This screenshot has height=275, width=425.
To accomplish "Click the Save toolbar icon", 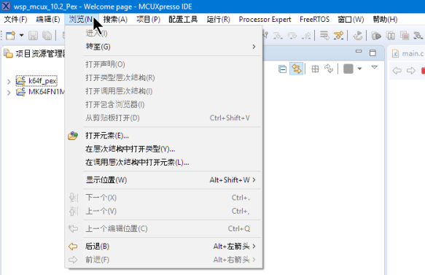I will point(33,36).
